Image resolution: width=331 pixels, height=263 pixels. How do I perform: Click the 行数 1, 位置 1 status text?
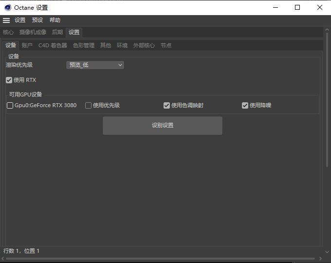click(21, 251)
